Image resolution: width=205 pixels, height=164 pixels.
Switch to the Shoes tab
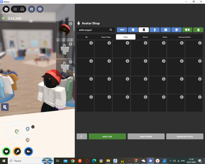(165, 37)
